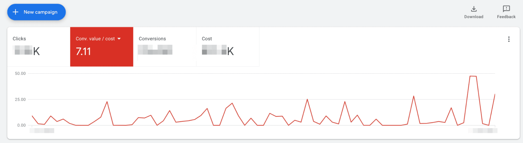Click the plus icon in New campaign
The height and width of the screenshot is (143, 523).
tap(15, 12)
